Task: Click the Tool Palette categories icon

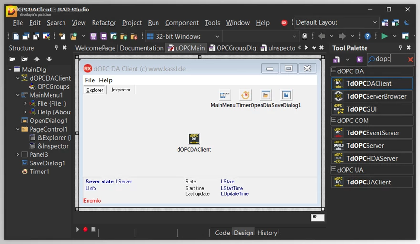Action: click(336, 60)
